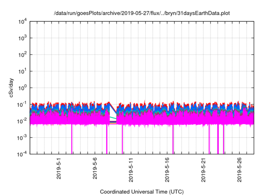The height and width of the screenshot is (196, 280).
Task: Click the 10^3 y-axis tick label
Action: click(x=23, y=38)
